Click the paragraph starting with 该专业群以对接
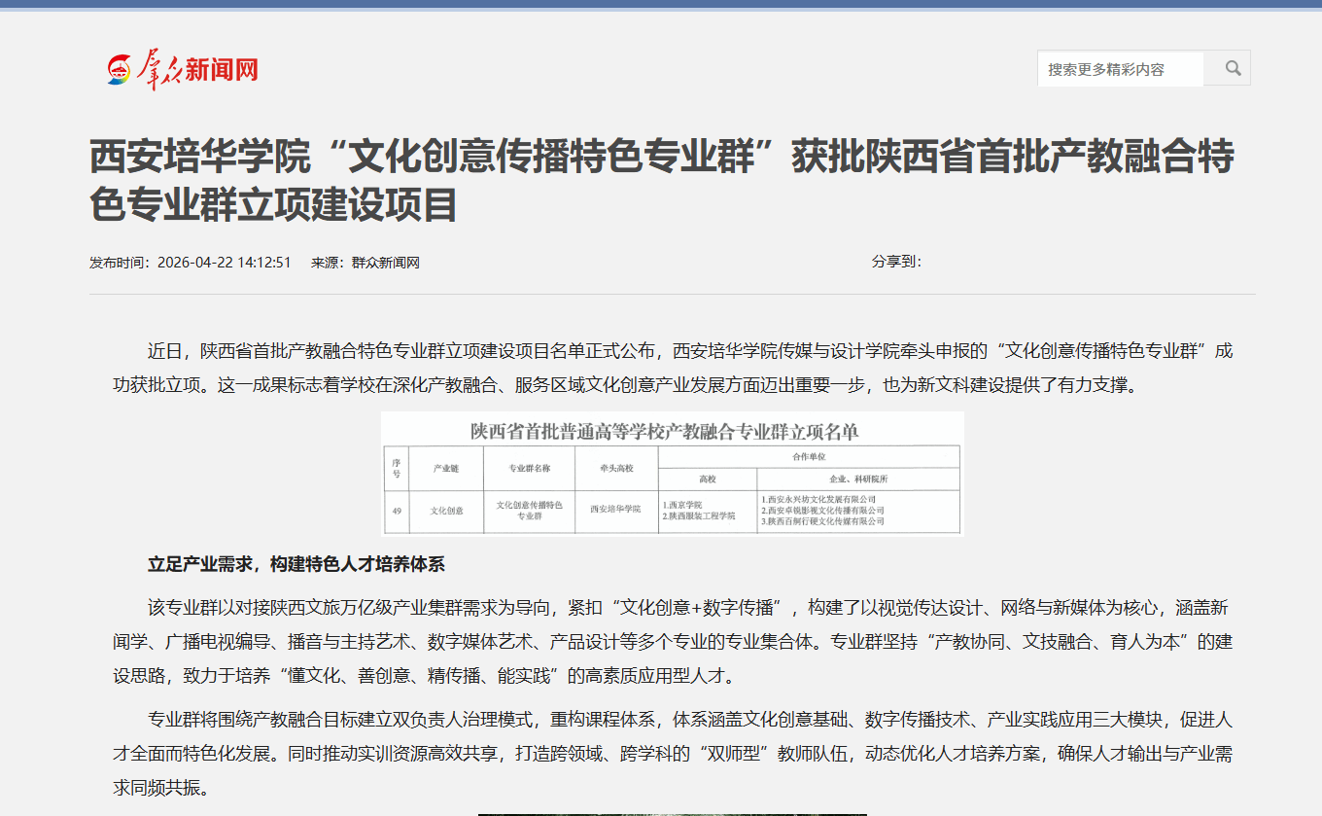The width and height of the screenshot is (1322, 816). tap(672, 641)
